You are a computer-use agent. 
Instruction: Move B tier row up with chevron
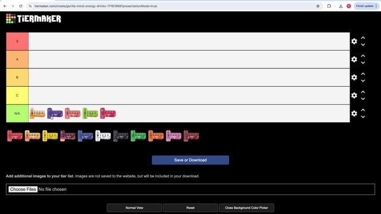363,74
